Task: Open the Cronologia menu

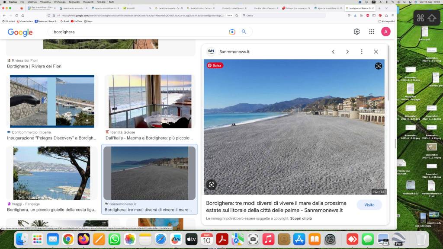Action: tap(60, 2)
